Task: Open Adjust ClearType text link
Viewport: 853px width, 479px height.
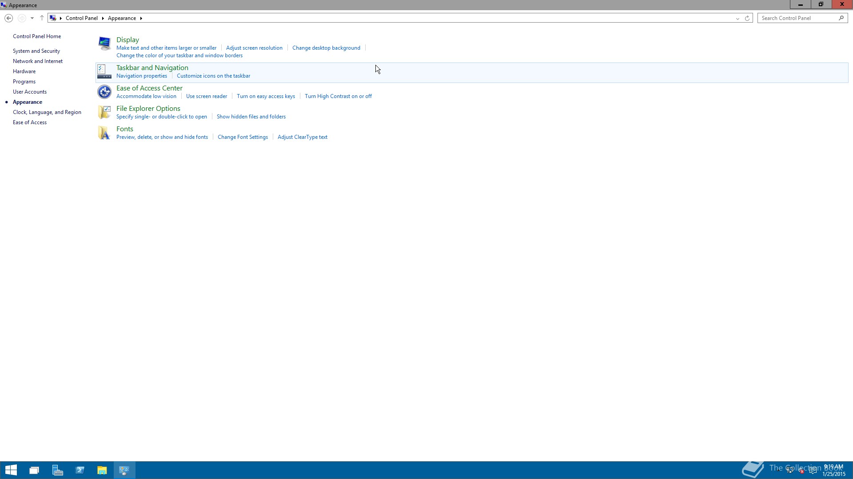Action: 302,137
